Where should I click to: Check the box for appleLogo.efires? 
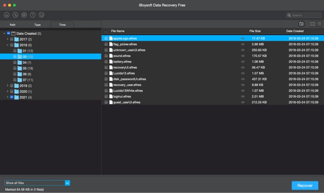[x=106, y=38]
